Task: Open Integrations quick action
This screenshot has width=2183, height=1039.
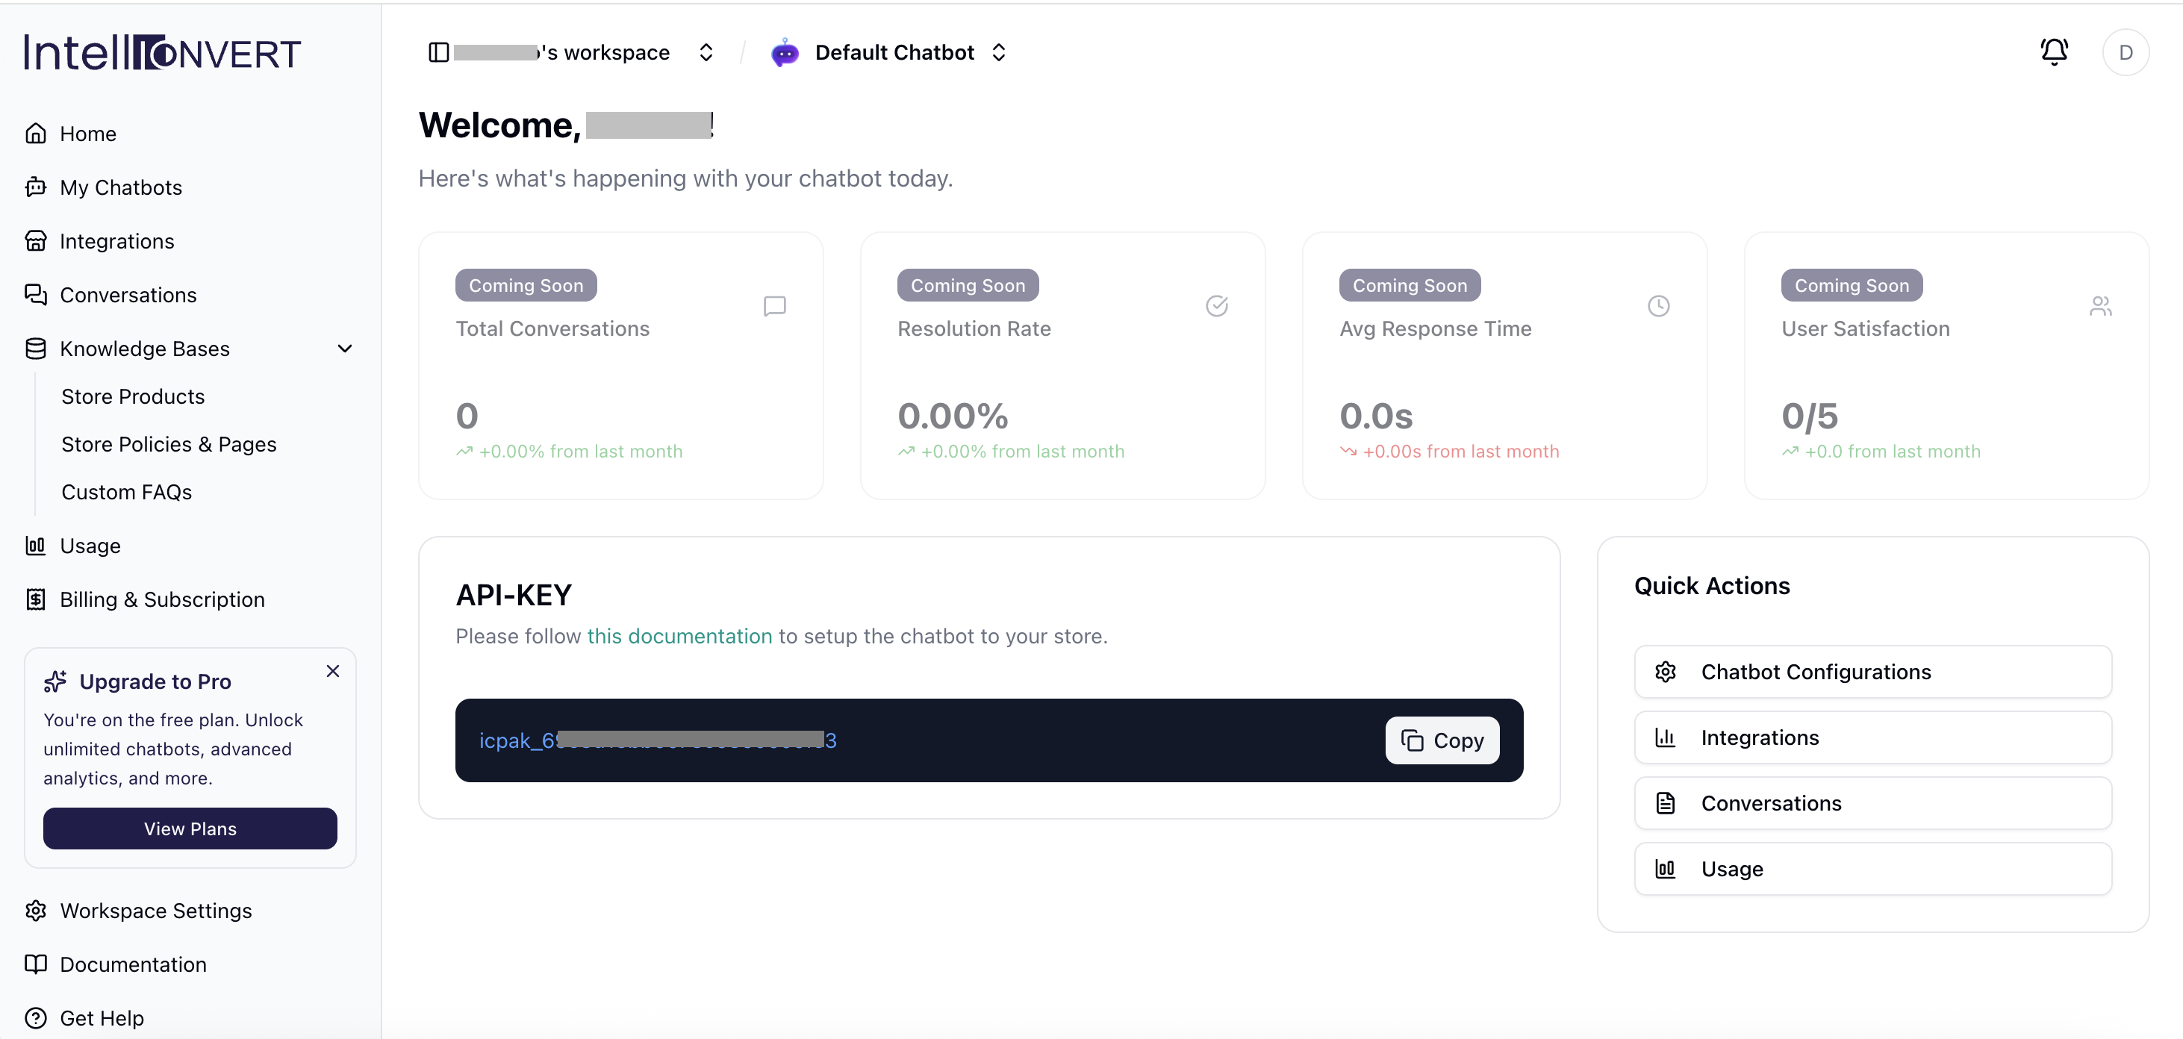Action: (x=1873, y=737)
